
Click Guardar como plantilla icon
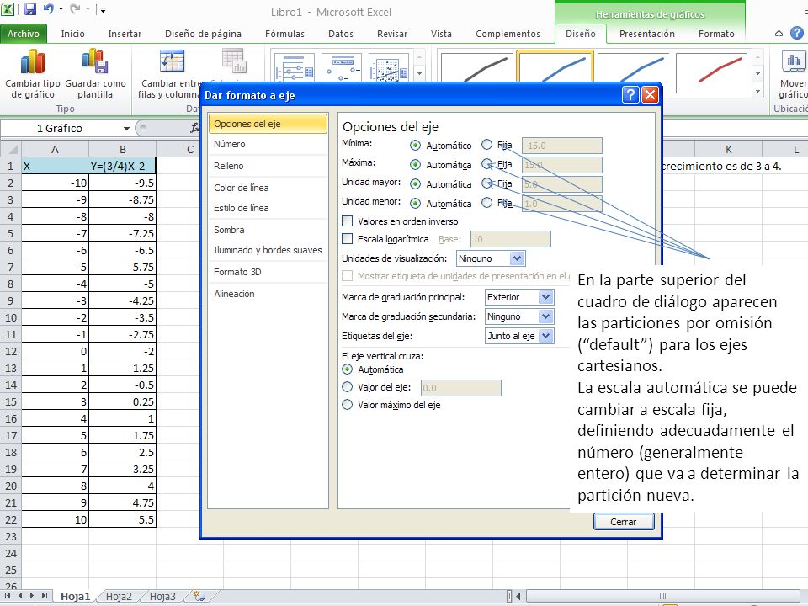click(x=95, y=61)
